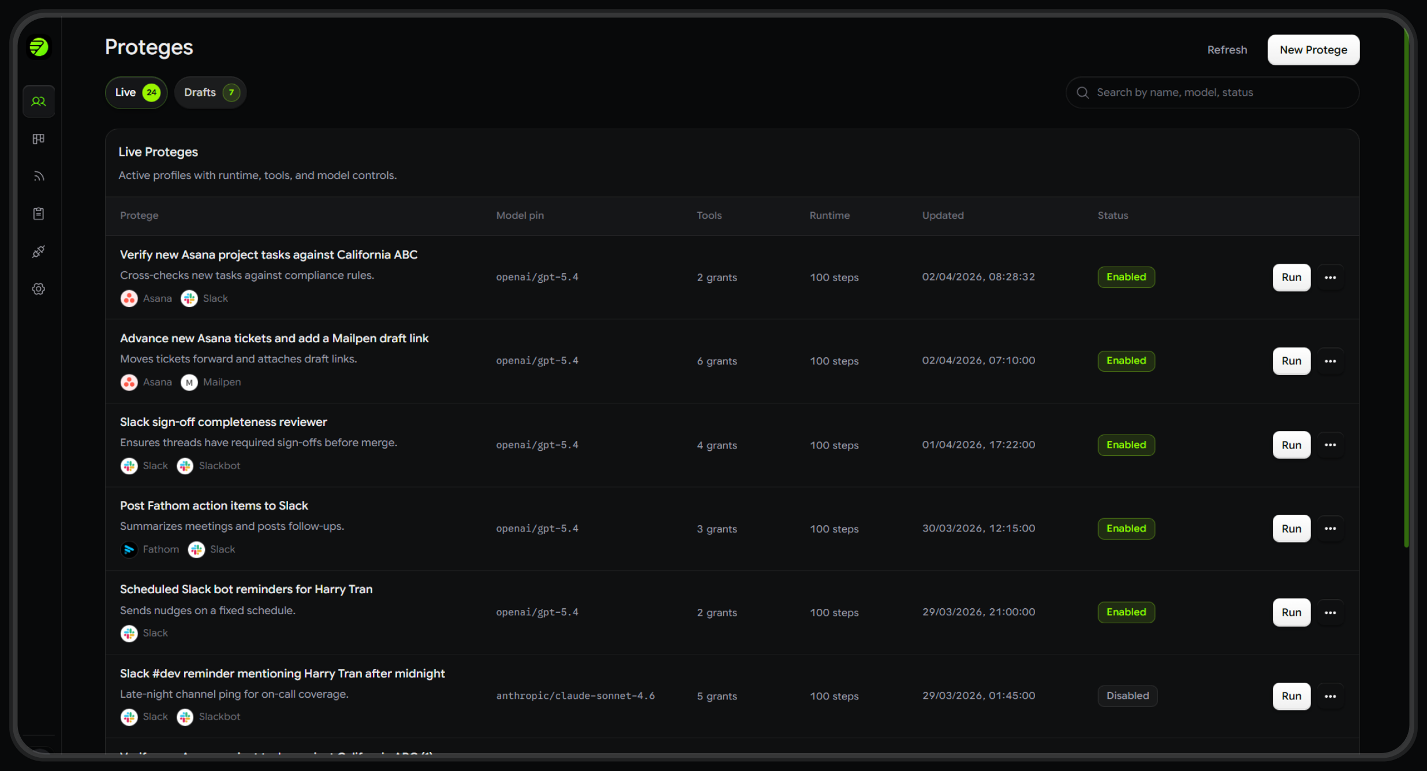Open 'Scheduled Slack bot reminders for Harry Tran'
Image resolution: width=1427 pixels, height=771 pixels.
click(246, 589)
